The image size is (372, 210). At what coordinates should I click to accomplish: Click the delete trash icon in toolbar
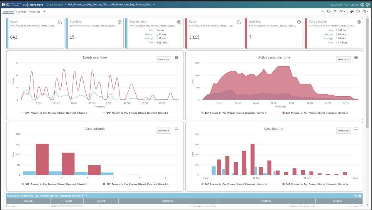(x=335, y=12)
